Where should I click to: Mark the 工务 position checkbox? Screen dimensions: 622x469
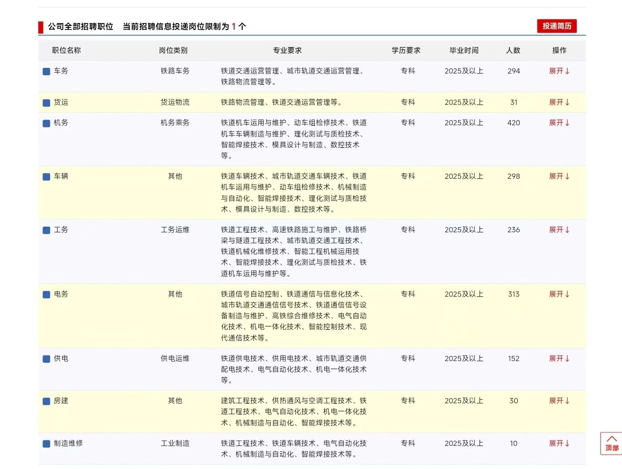point(47,230)
